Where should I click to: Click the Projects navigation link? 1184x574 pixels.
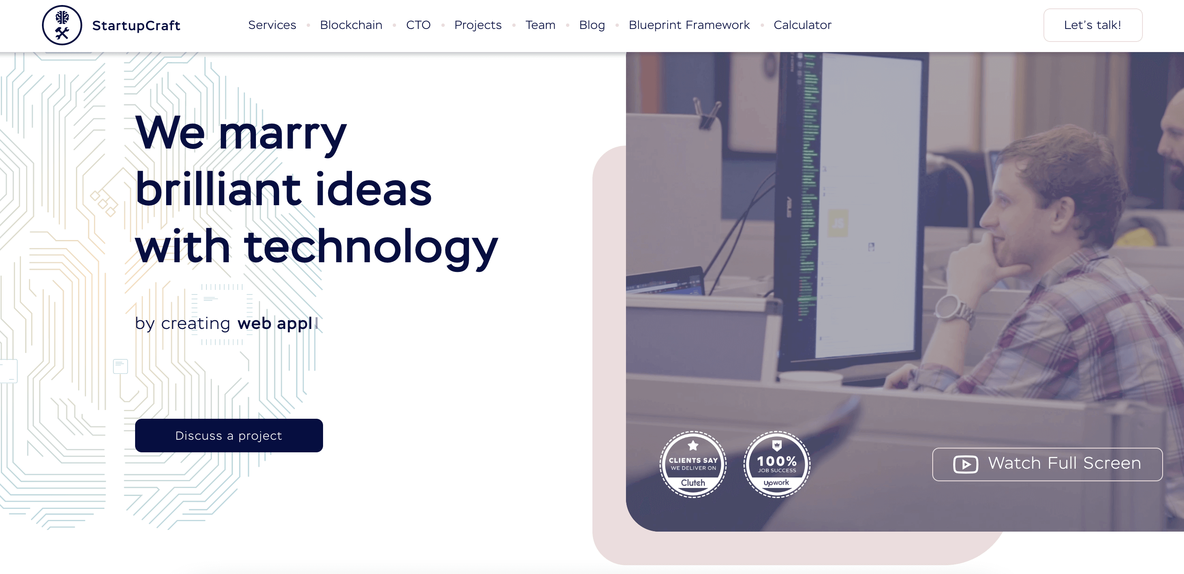tap(480, 25)
